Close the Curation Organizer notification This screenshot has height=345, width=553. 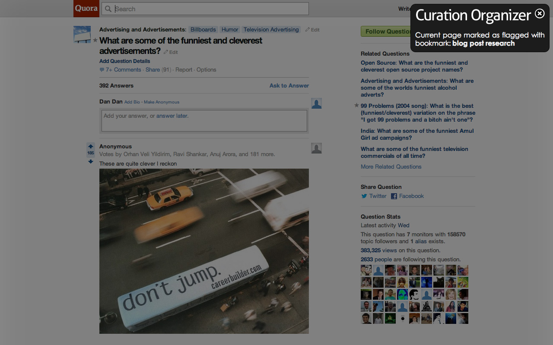click(540, 13)
